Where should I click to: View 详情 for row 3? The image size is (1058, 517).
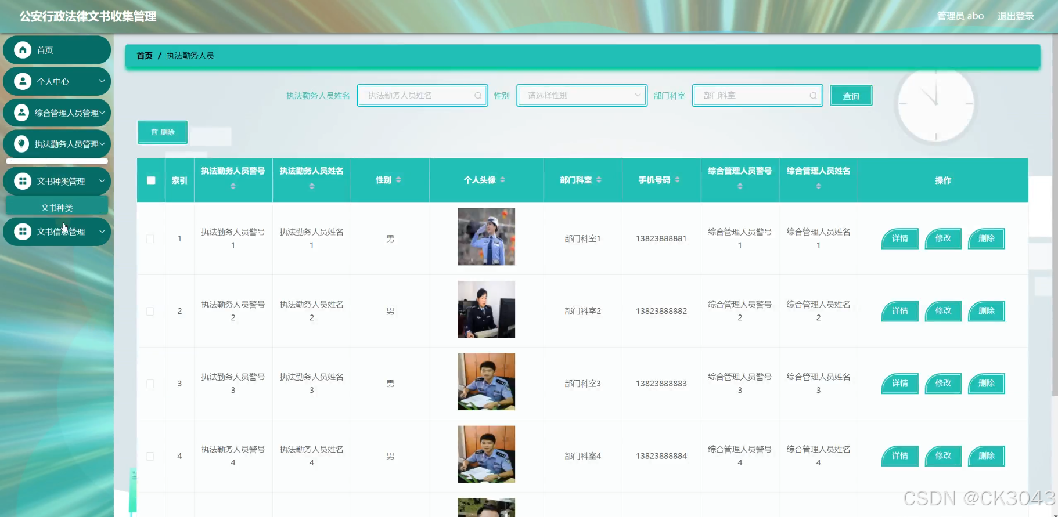[x=899, y=384]
